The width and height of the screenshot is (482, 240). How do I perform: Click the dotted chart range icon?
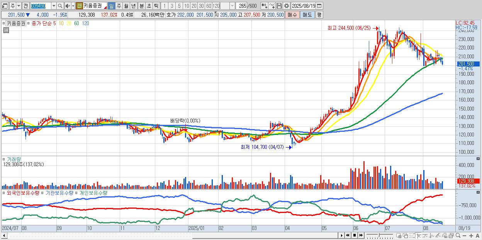point(412,235)
